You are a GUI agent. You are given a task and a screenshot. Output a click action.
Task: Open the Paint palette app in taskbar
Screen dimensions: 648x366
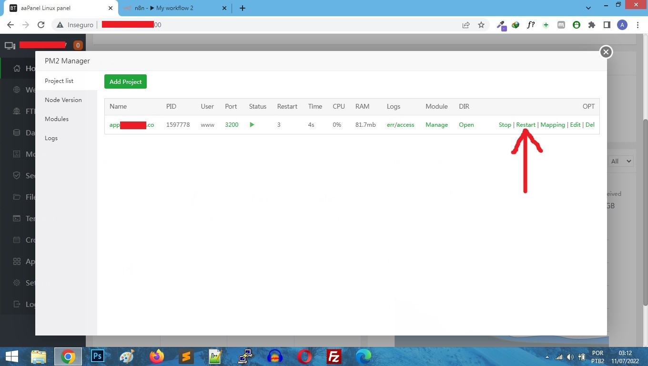point(127,356)
